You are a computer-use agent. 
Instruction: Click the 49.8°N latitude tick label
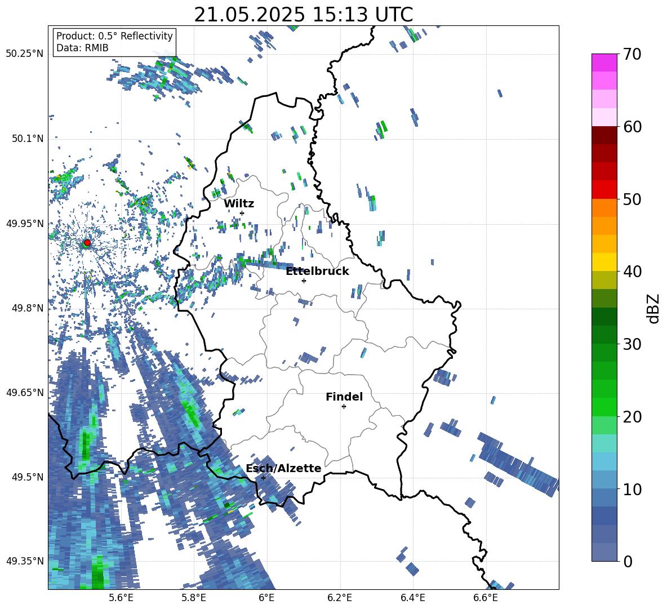pos(27,308)
